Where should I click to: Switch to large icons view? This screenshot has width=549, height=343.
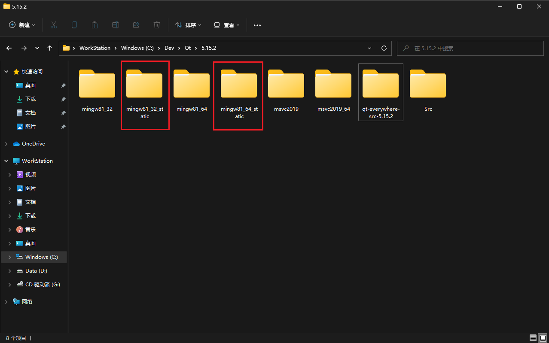pyautogui.click(x=543, y=338)
